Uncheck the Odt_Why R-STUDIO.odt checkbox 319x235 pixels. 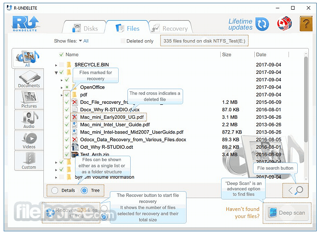pos(67,147)
